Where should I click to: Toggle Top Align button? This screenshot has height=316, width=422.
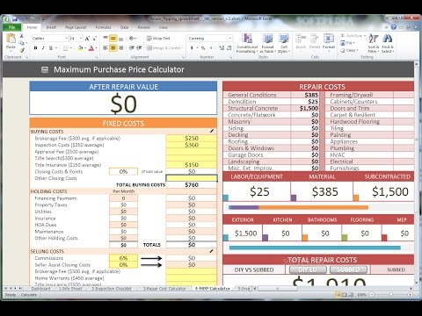tap(105, 39)
